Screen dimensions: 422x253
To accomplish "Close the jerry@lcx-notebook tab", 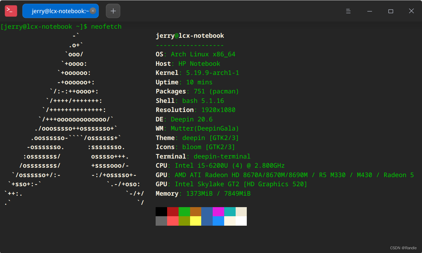I will coord(93,11).
